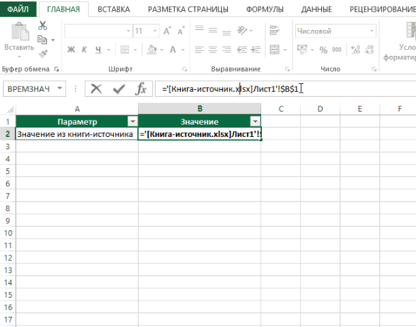Apply thousands separator 000 format
Image resolution: width=416 pixels, height=327 pixels.
click(x=337, y=50)
